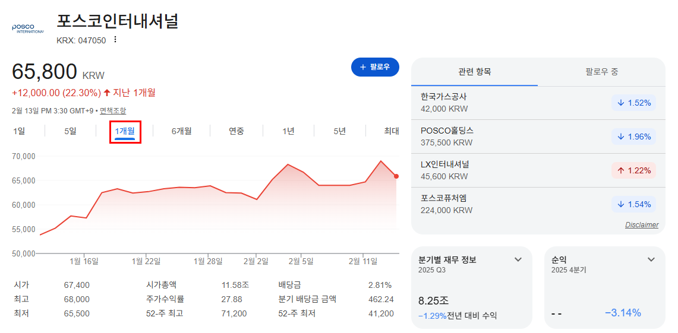Click the 1월 22일 axis date label
The image size is (678, 333).
click(146, 261)
